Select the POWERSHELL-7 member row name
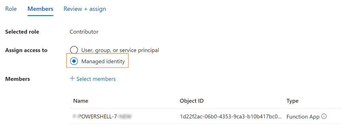Image resolution: width=342 pixels, height=126 pixels. tap(102, 117)
